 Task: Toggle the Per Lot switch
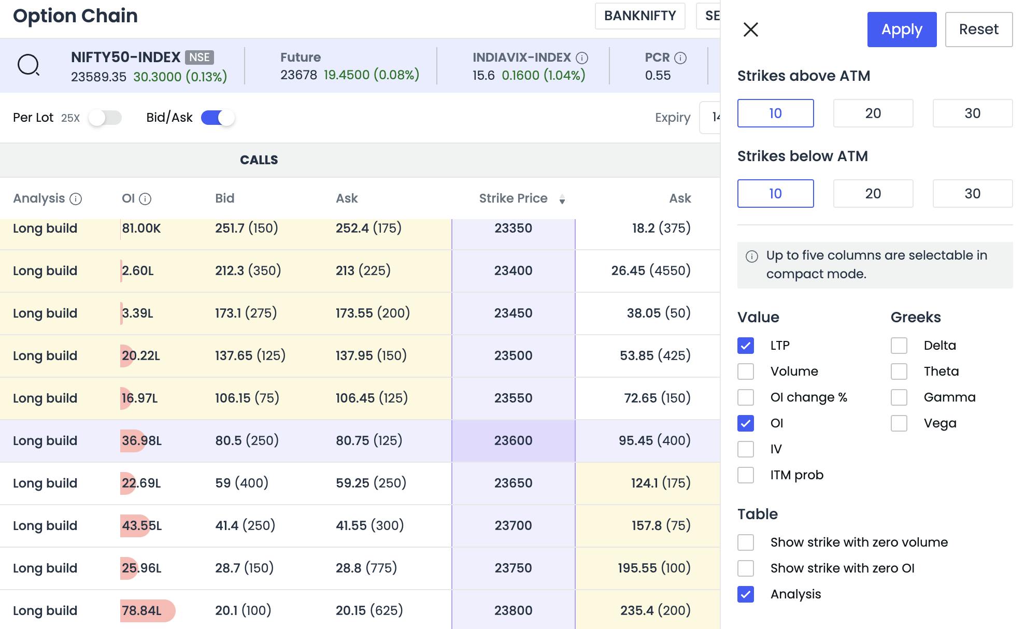tap(105, 118)
